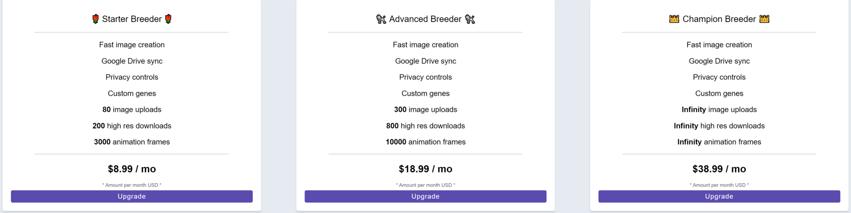Click the right poodle icon after Advanced Breeder
This screenshot has height=213, width=851.
(x=470, y=19)
